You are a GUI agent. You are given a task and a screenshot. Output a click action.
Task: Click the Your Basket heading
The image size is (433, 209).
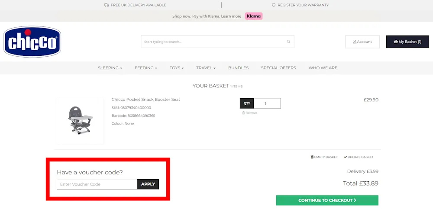click(211, 86)
